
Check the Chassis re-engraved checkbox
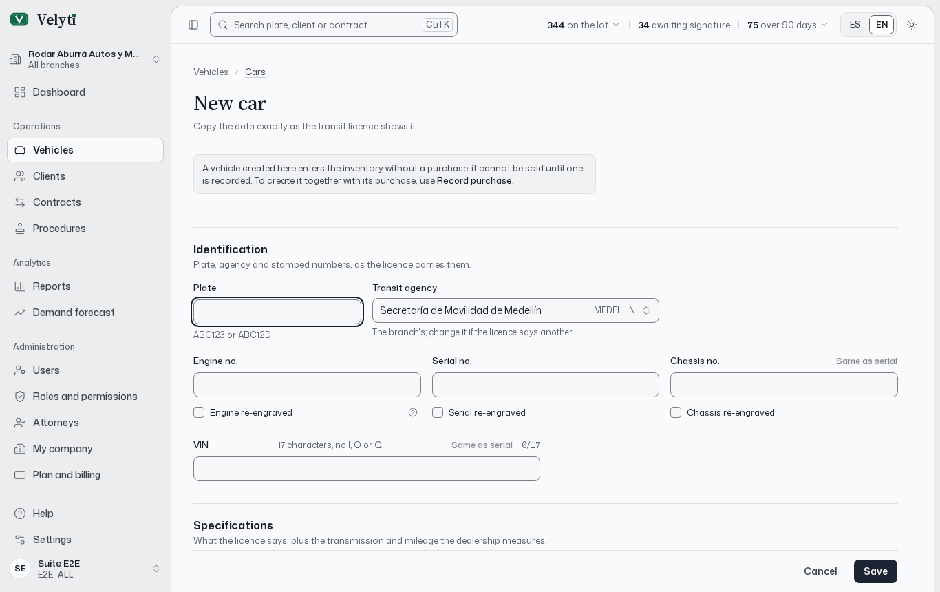pos(676,412)
